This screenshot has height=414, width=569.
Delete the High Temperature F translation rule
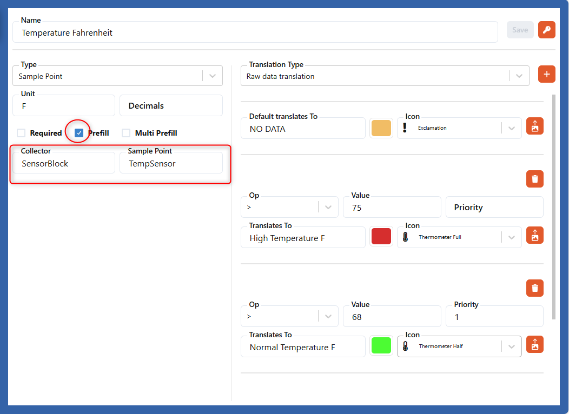click(x=535, y=179)
